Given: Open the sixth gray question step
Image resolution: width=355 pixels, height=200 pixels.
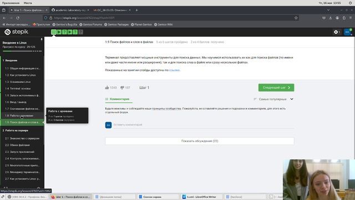Looking at the screenshot, I should (x=80, y=32).
